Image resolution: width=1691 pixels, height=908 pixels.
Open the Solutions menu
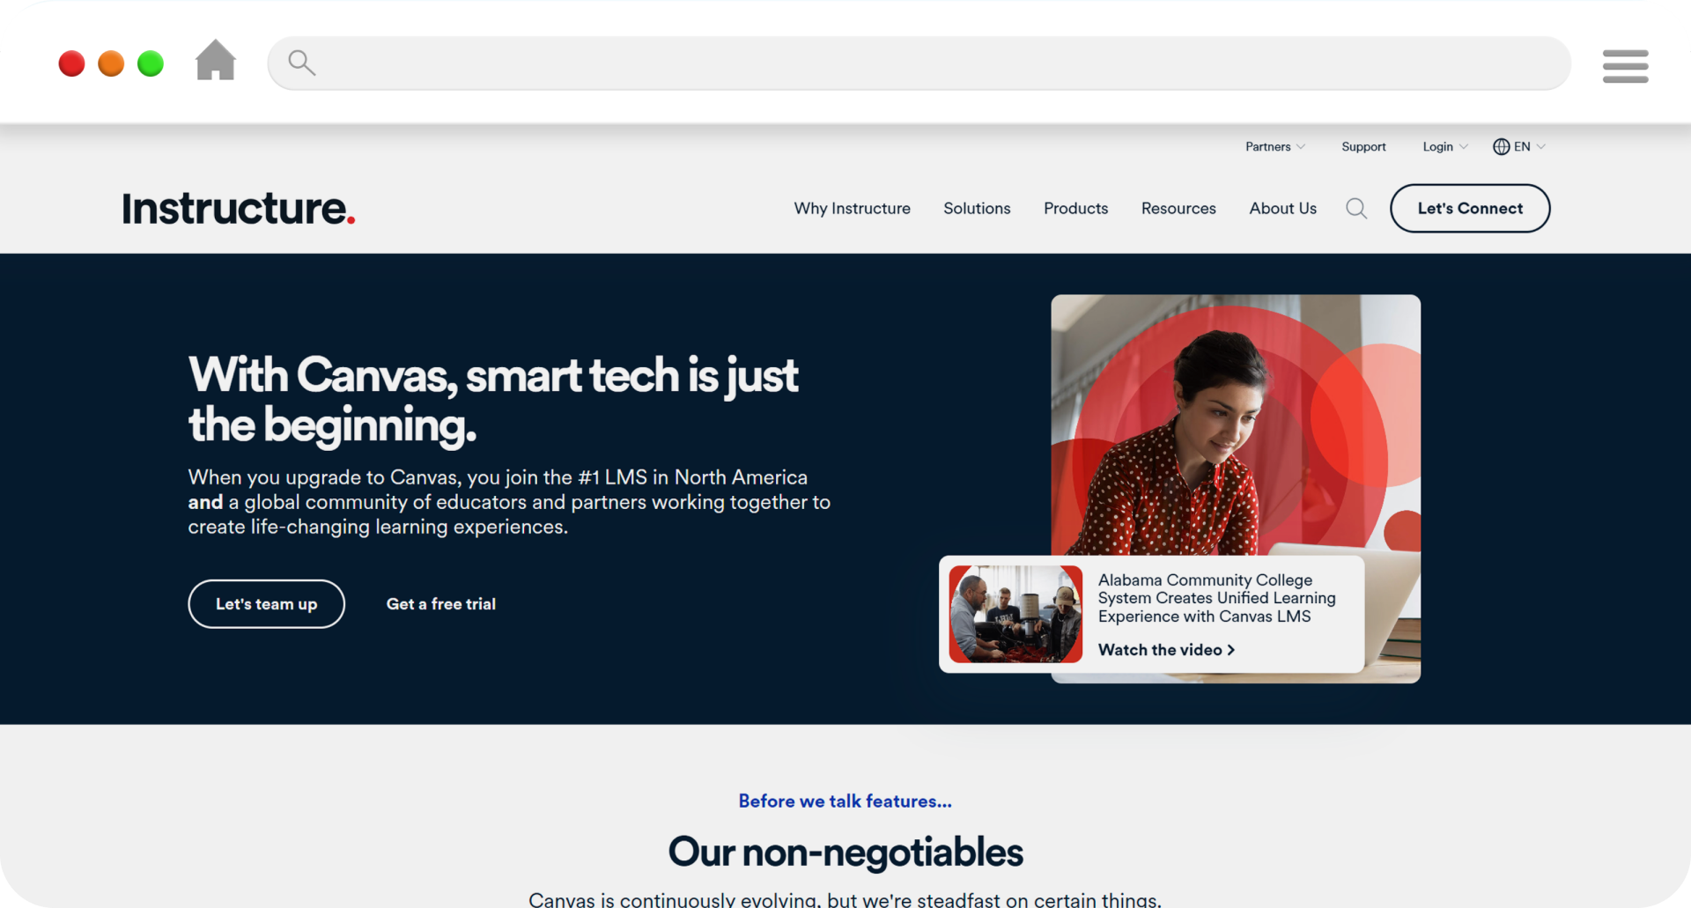[x=977, y=209]
